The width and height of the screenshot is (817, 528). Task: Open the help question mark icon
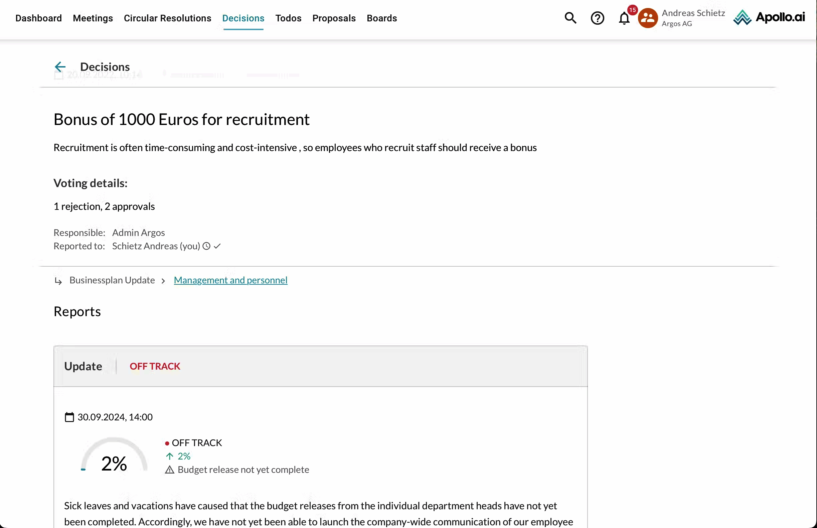coord(597,18)
